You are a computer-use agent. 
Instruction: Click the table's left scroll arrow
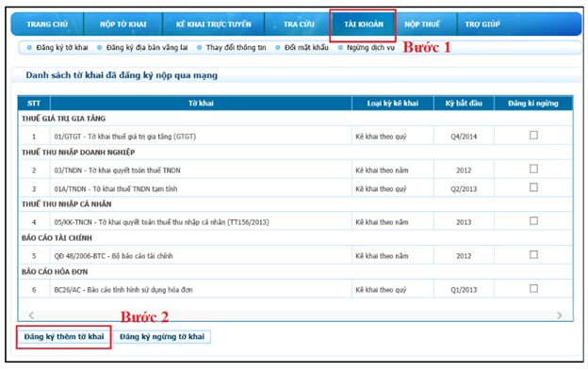coord(31,315)
